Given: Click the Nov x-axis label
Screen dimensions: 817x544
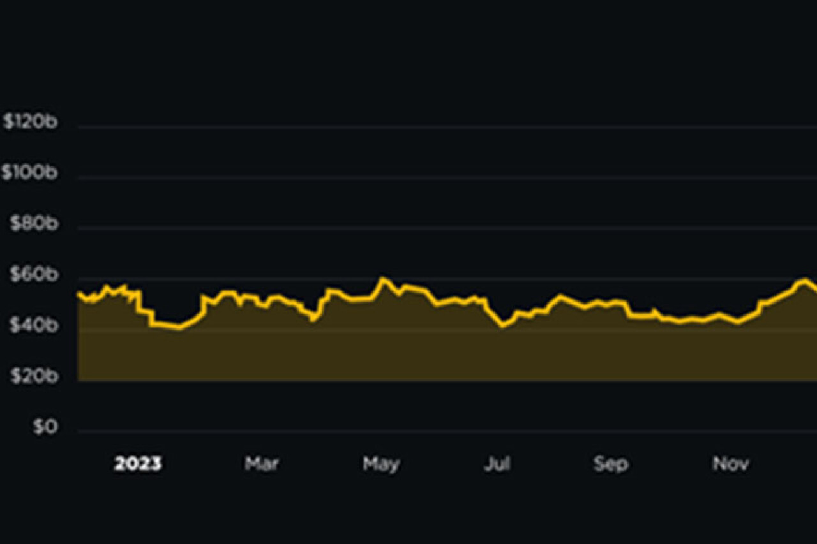Looking at the screenshot, I should pyautogui.click(x=730, y=464).
